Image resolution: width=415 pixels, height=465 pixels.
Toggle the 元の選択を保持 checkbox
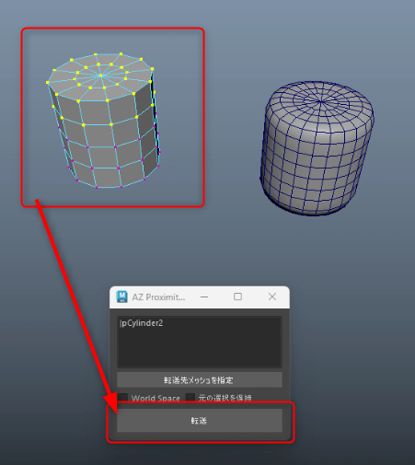click(x=190, y=398)
